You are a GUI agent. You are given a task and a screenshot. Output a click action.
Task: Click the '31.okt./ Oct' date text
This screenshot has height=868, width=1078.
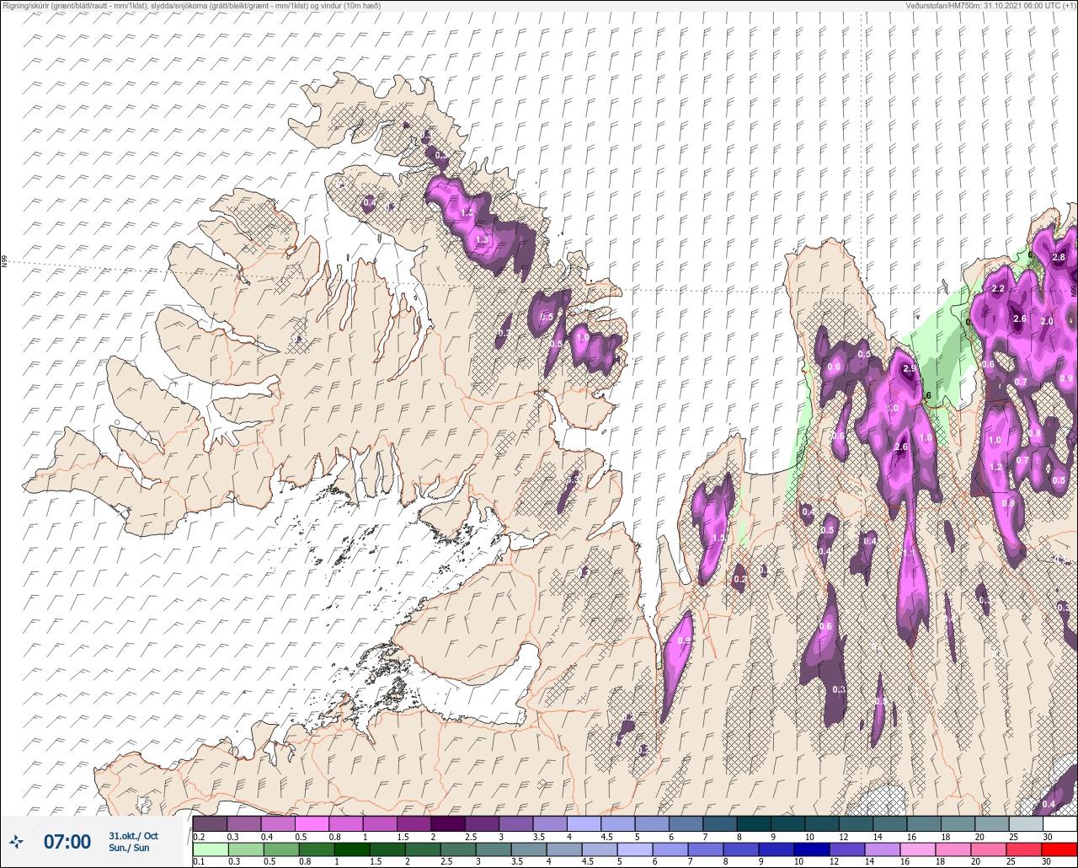pyautogui.click(x=133, y=836)
